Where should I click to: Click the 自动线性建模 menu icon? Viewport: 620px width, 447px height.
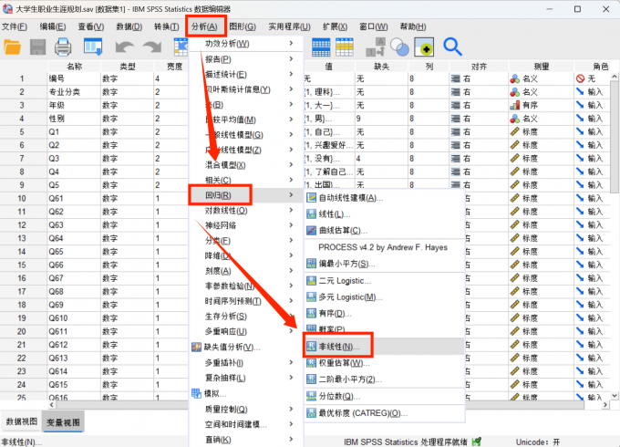[x=311, y=197]
